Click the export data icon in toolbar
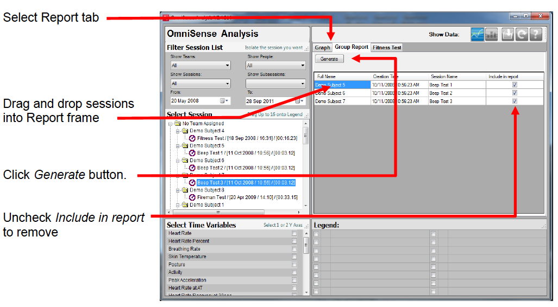This screenshot has width=558, height=307. [x=507, y=35]
